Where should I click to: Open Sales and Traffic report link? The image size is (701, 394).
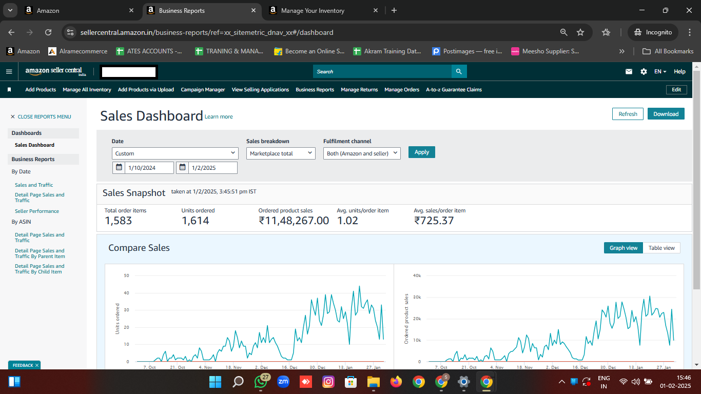(x=34, y=185)
